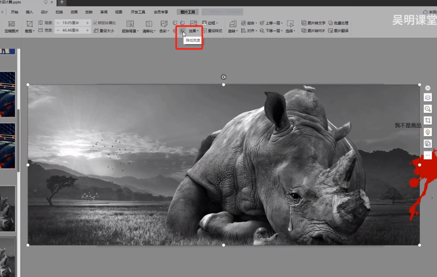The image size is (437, 277).
Task: Click the floating layers icon beside the picture
Action: [428, 97]
